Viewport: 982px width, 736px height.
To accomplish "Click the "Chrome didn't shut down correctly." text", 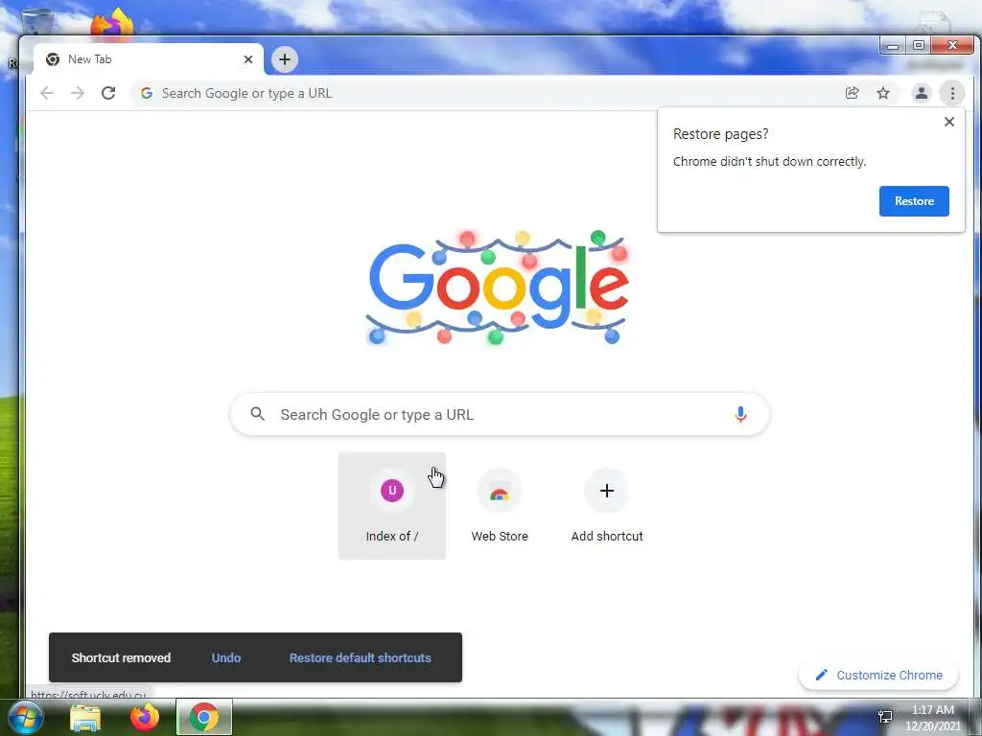I will click(x=769, y=161).
